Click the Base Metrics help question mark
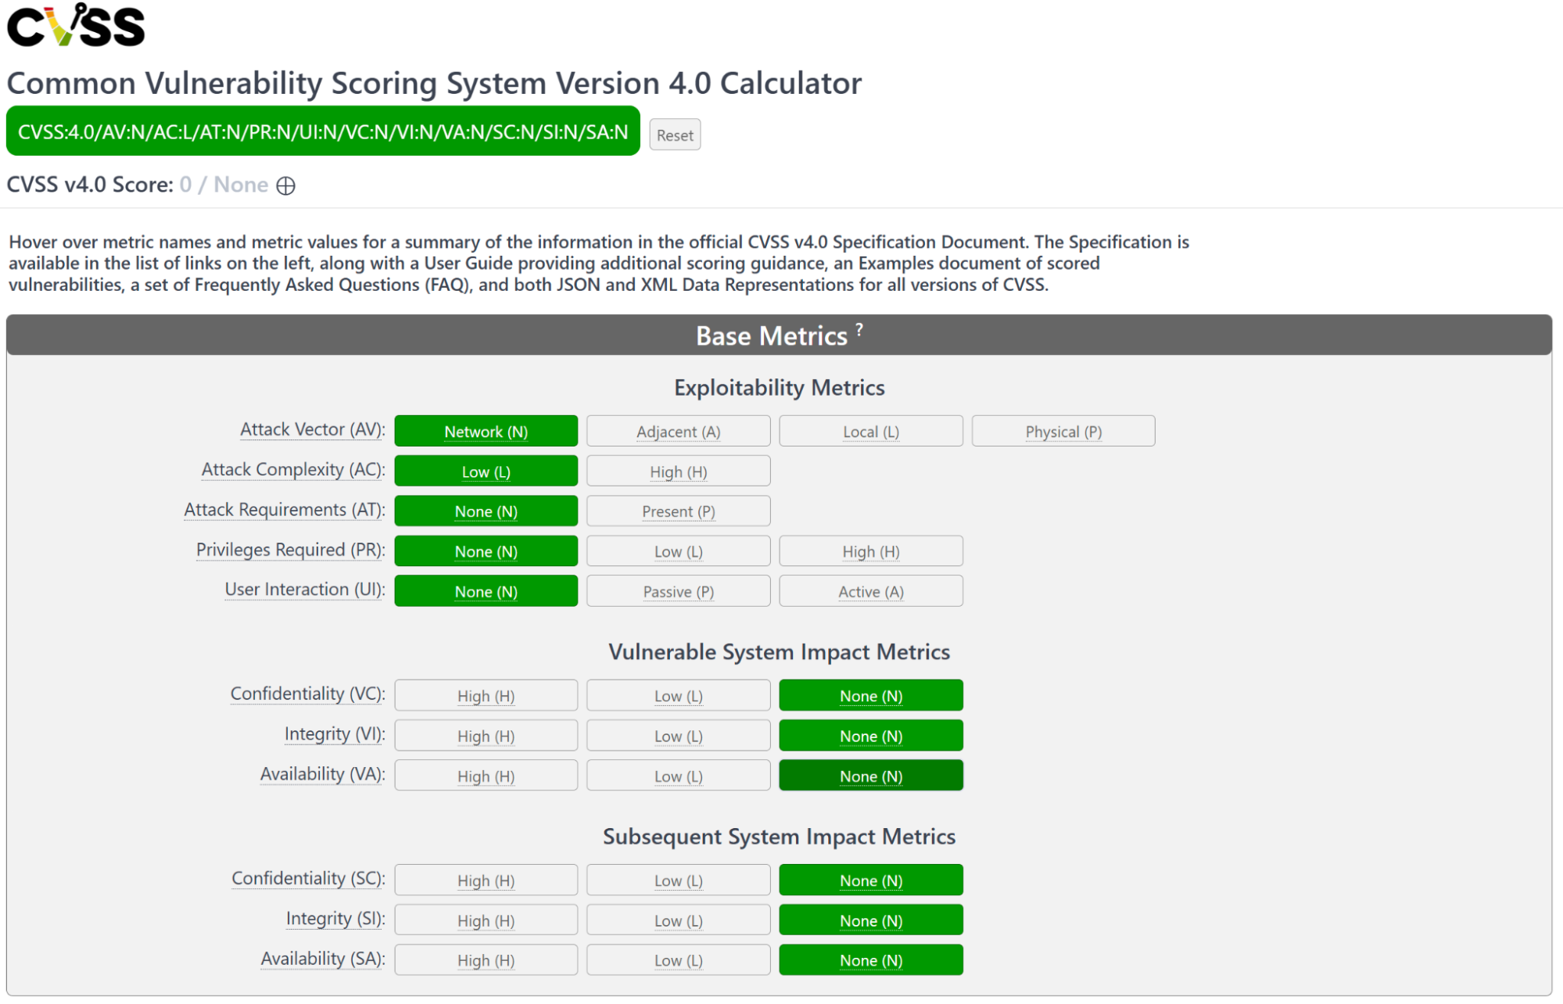The width and height of the screenshot is (1563, 1004). (859, 330)
